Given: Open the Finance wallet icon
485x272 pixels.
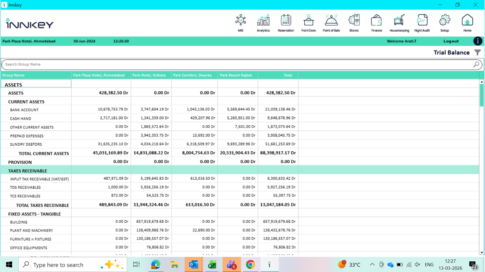Looking at the screenshot, I should point(377,23).
